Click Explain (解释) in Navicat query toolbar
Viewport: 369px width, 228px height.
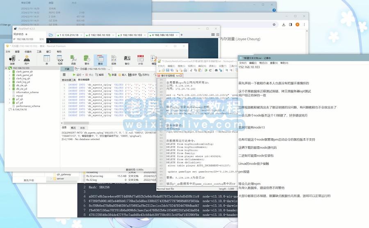click(x=99, y=74)
